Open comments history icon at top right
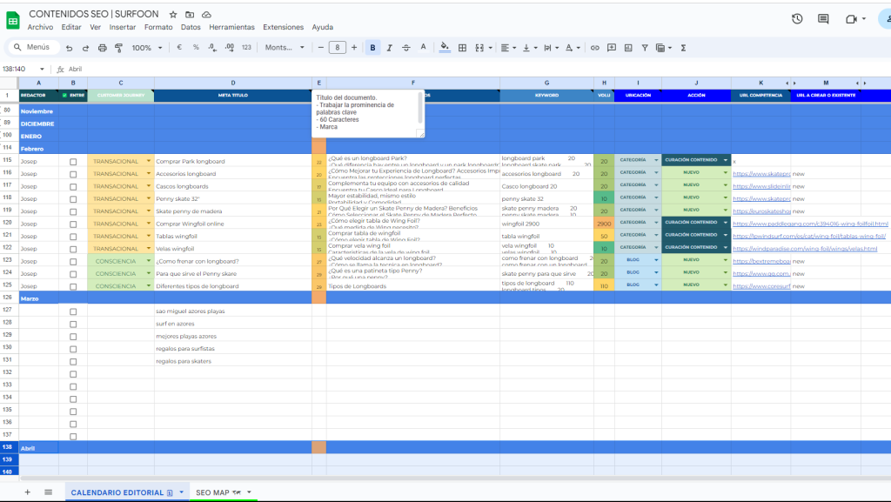This screenshot has height=502, width=891. (x=824, y=19)
